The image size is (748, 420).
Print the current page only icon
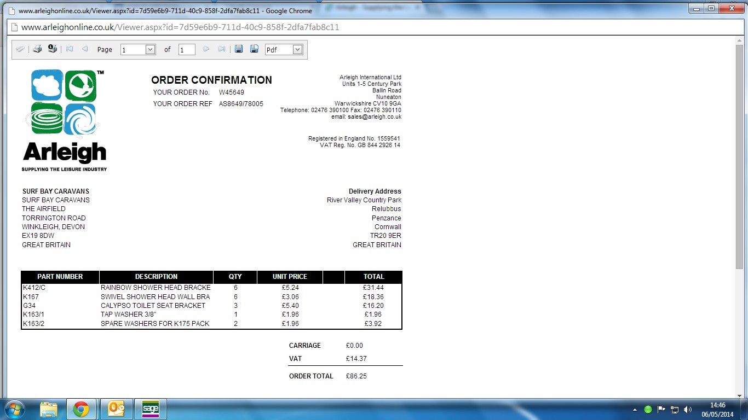click(x=52, y=49)
